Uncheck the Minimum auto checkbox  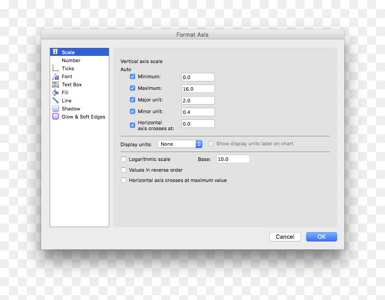133,76
